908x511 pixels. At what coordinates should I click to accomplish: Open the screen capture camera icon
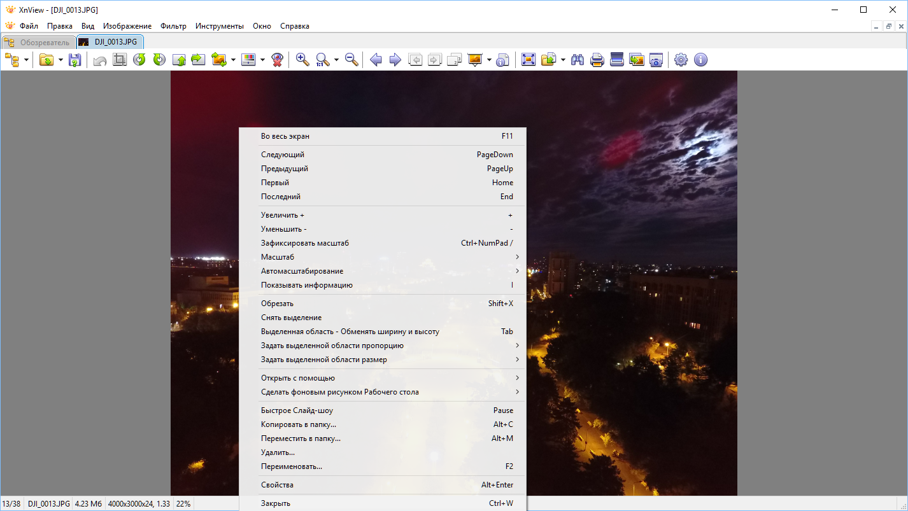point(656,60)
